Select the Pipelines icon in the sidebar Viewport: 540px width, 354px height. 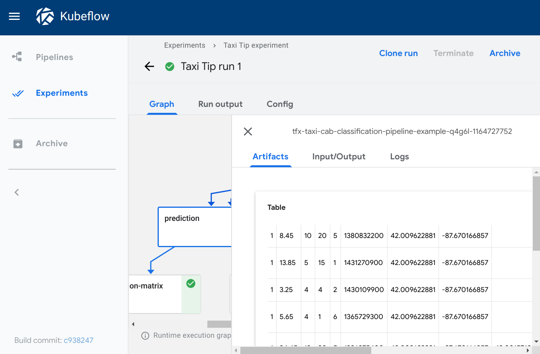pyautogui.click(x=18, y=56)
